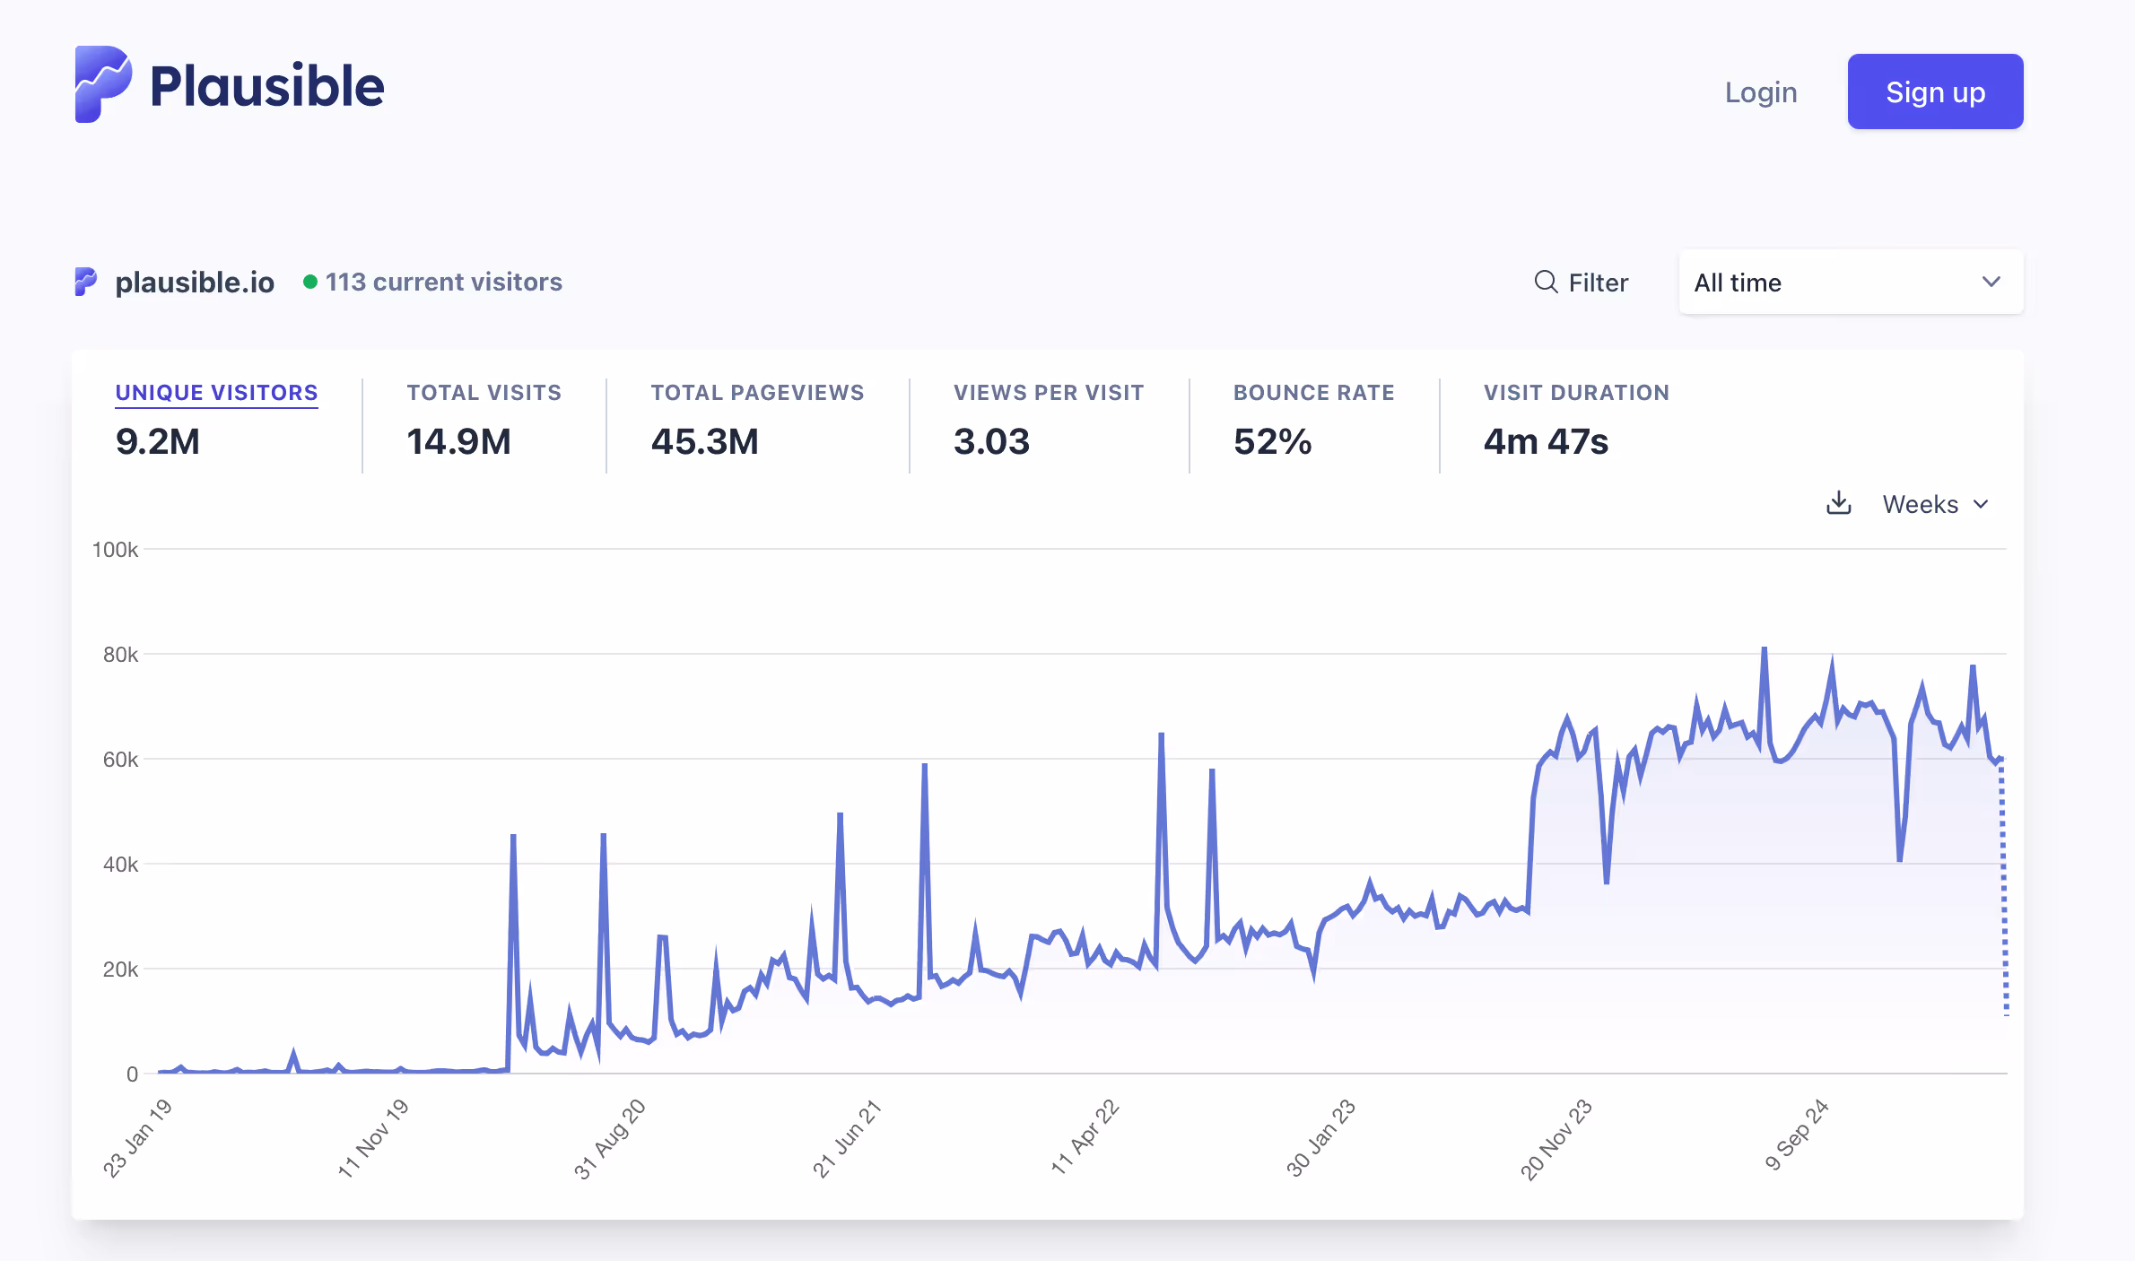
Task: Click the 14.9M total visits value
Action: (x=458, y=441)
